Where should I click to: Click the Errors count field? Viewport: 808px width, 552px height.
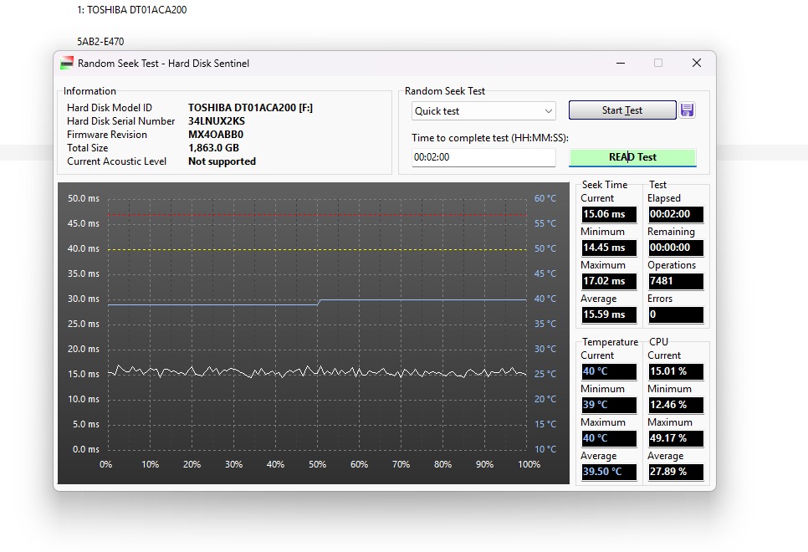[x=675, y=314]
